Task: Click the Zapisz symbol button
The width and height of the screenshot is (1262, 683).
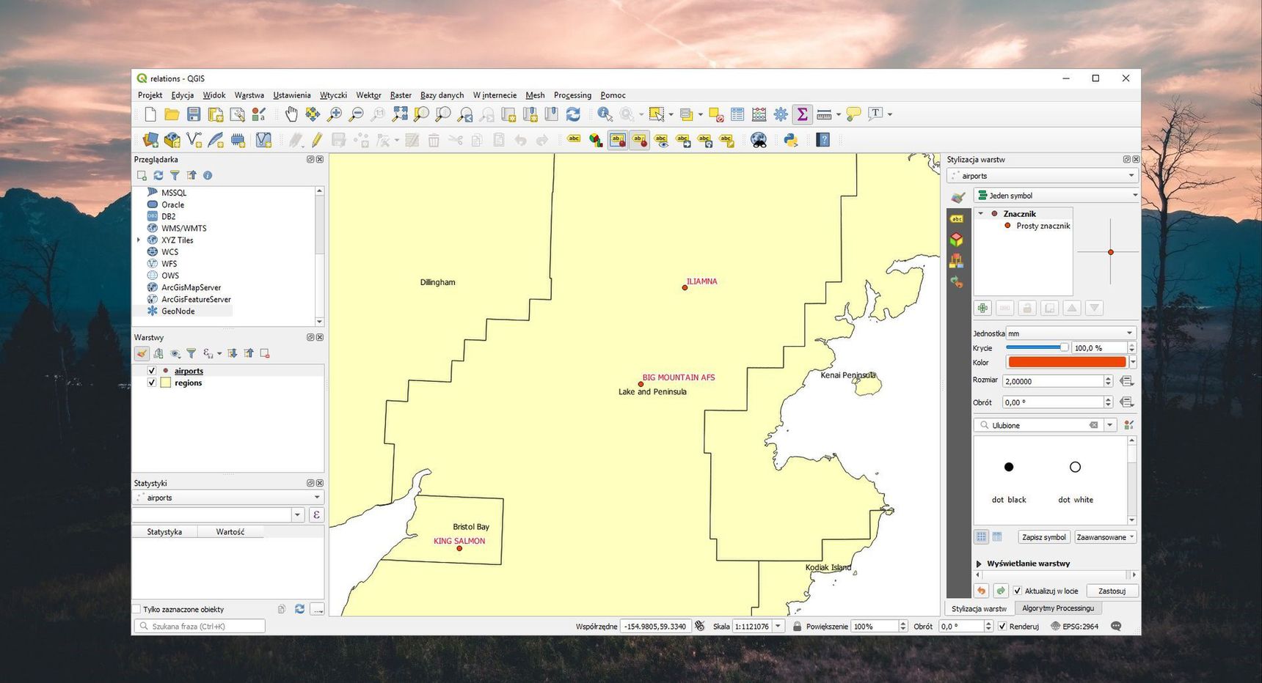Action: [x=1044, y=537]
